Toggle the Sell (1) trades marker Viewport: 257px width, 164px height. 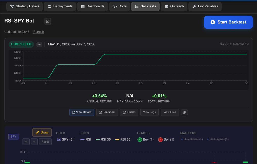pyautogui.click(x=166, y=140)
